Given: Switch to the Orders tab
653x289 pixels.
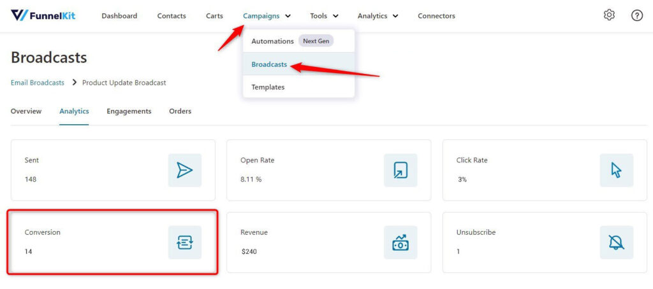Looking at the screenshot, I should 180,111.
